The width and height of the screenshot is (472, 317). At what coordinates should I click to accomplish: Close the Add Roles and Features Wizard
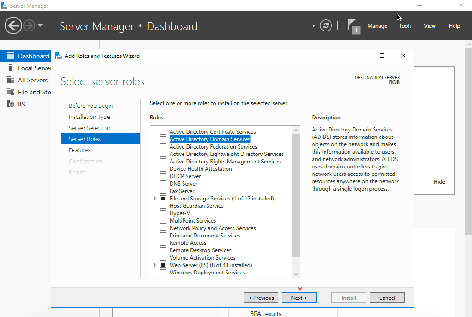pos(403,56)
